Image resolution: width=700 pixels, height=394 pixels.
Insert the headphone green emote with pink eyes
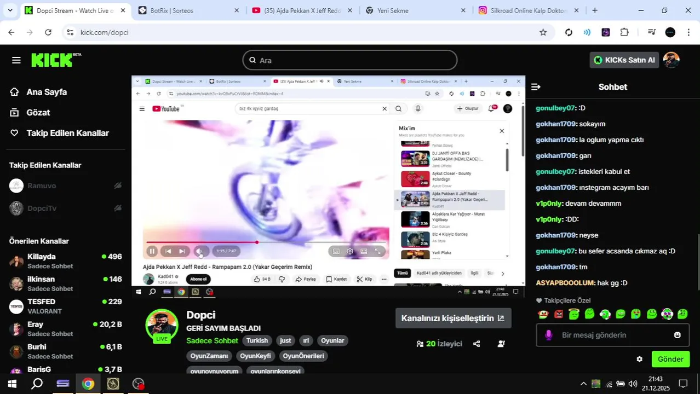click(x=667, y=314)
